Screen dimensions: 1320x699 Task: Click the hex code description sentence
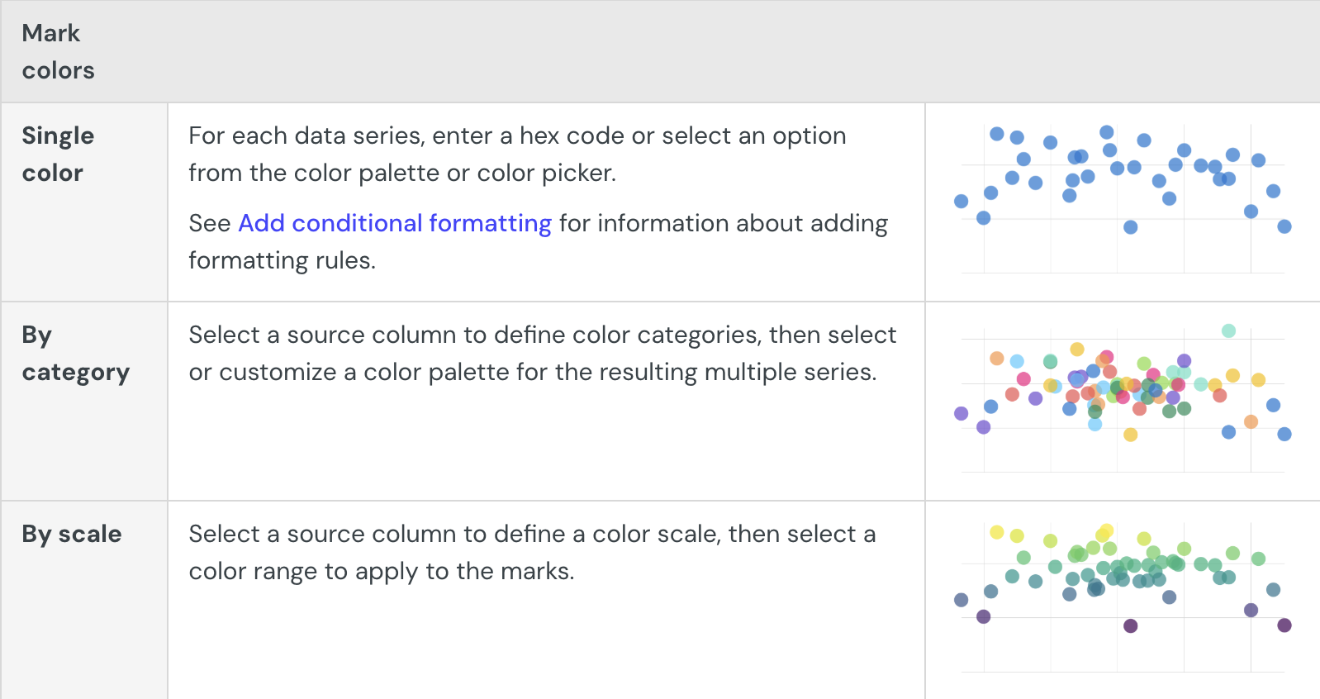pos(517,154)
